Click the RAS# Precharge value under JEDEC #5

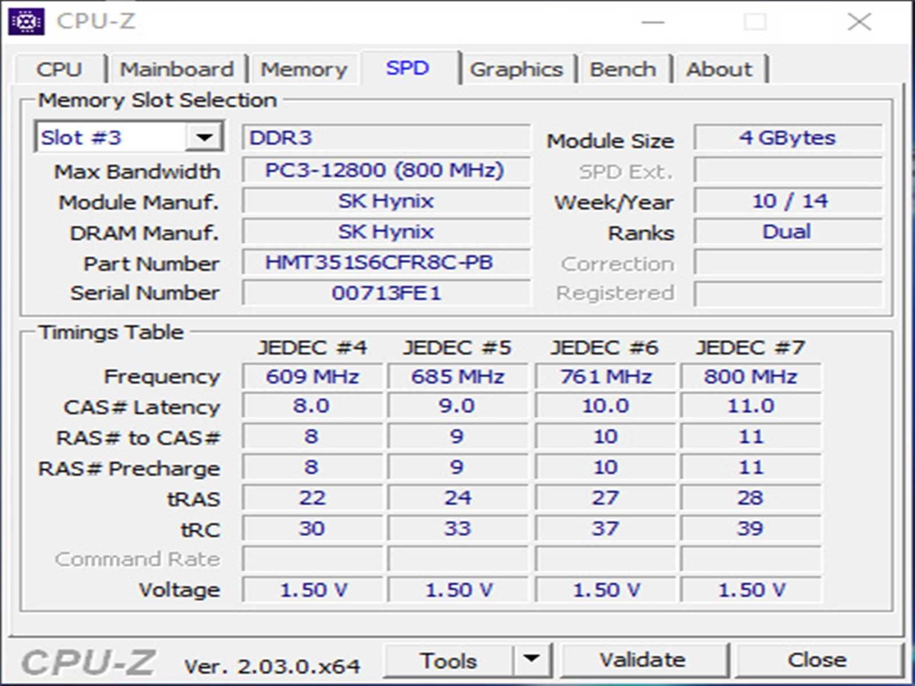point(458,467)
